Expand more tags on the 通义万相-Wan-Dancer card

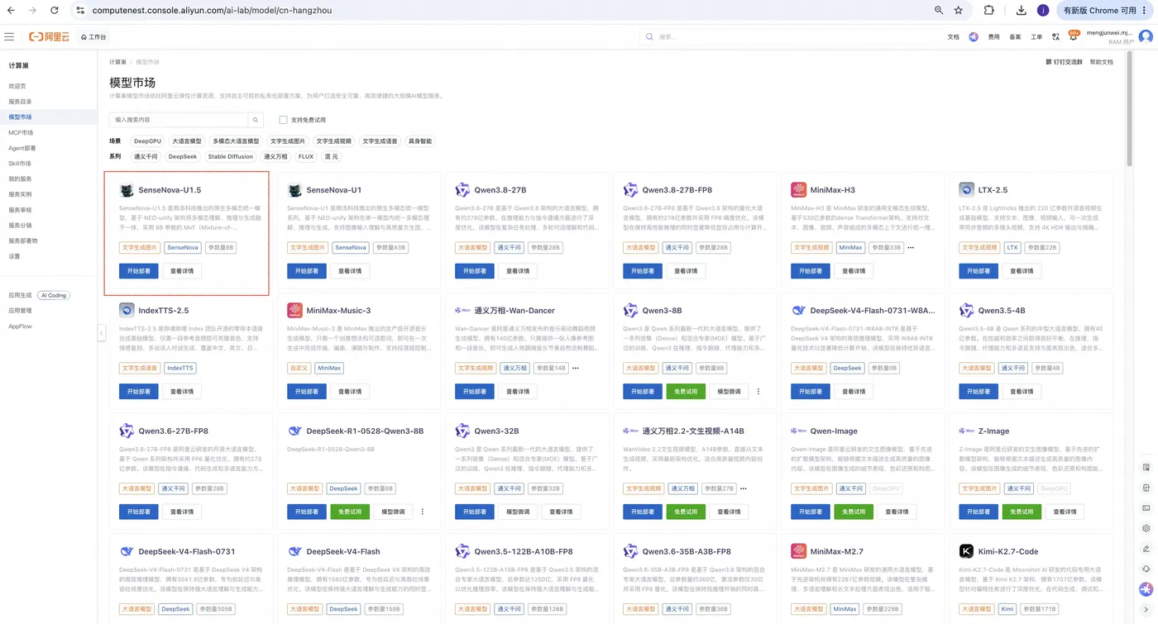[576, 368]
